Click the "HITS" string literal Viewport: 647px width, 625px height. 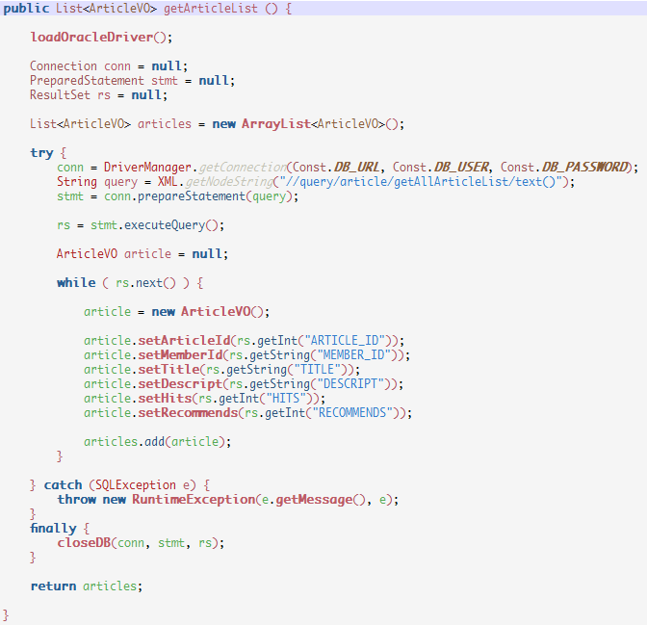pos(286,399)
